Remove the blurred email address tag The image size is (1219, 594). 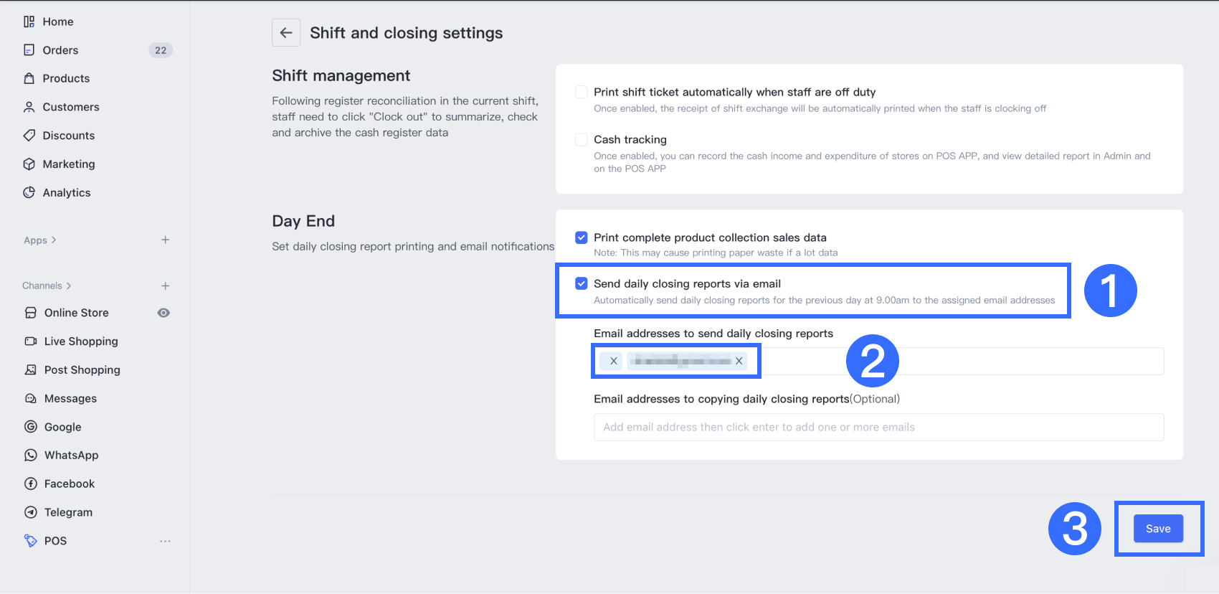[x=739, y=361]
